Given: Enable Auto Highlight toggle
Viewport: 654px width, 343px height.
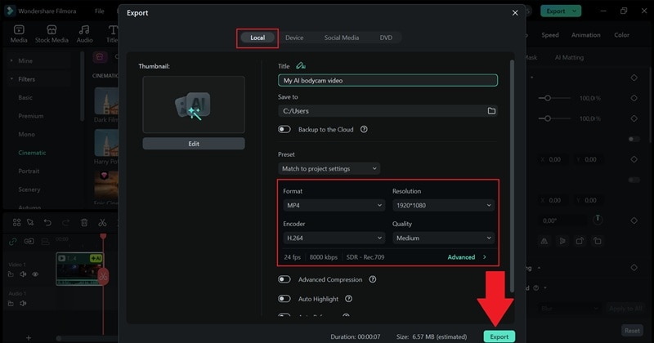Looking at the screenshot, I should (284, 298).
